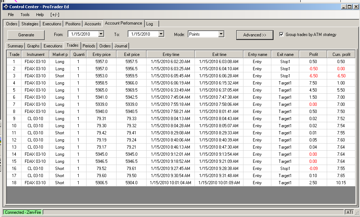Click trade 4 exit price 5966.0

click(131, 83)
